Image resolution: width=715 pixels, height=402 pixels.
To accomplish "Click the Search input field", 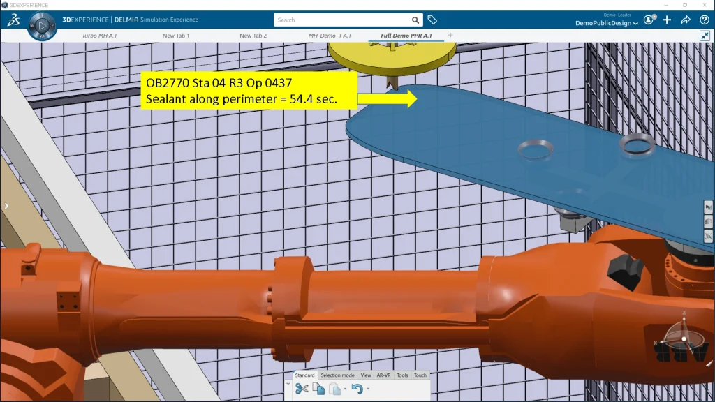I will 342,20.
